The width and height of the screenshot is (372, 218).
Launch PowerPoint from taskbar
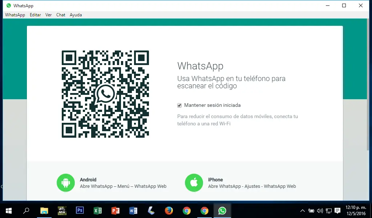coord(115,211)
